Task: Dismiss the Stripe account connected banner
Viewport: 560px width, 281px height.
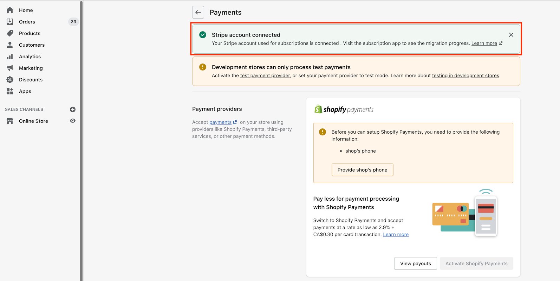Action: [x=511, y=35]
